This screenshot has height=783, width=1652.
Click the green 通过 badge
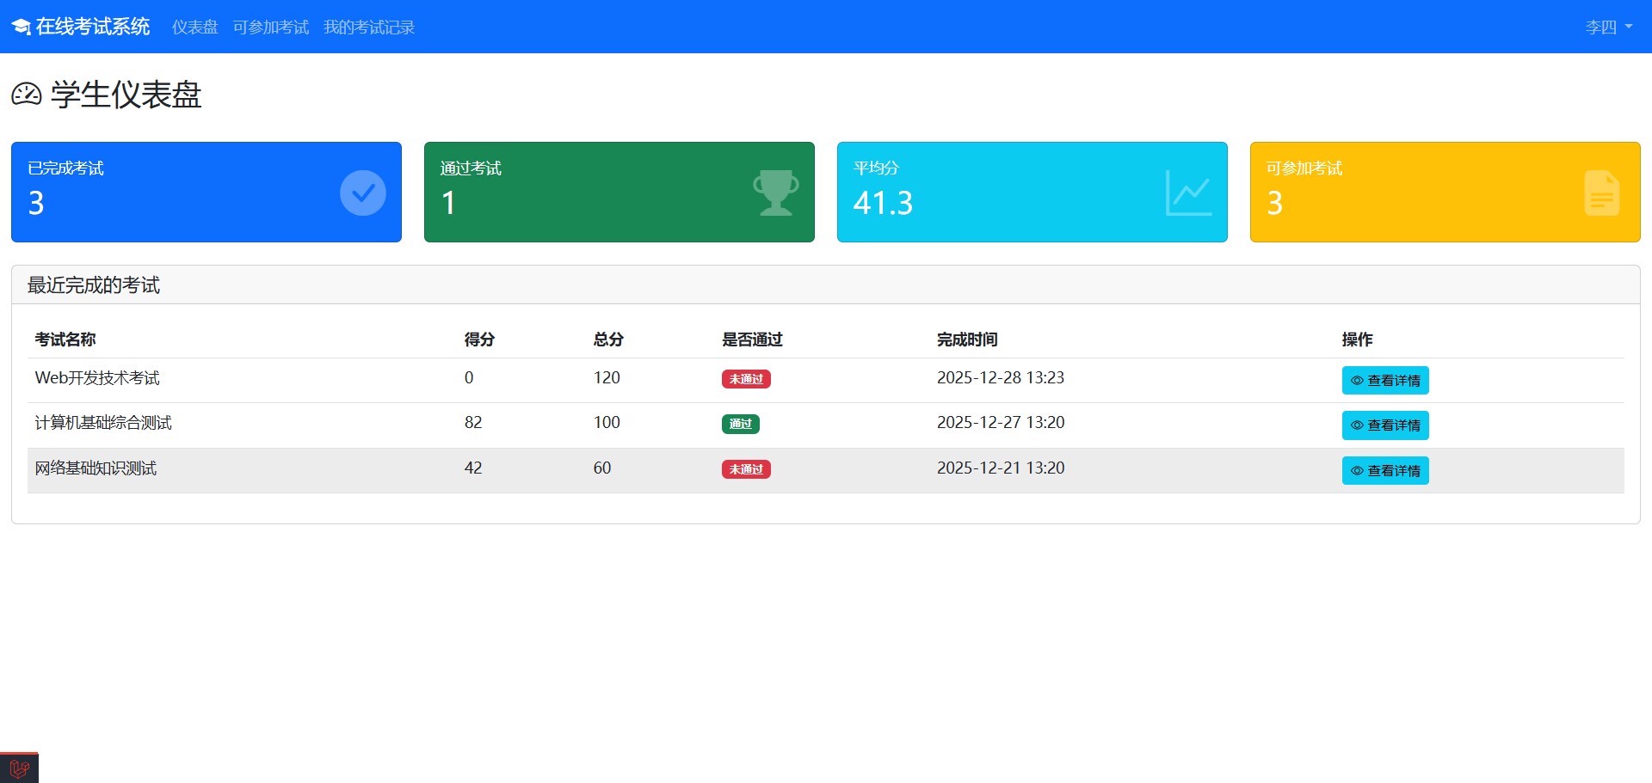coord(740,424)
